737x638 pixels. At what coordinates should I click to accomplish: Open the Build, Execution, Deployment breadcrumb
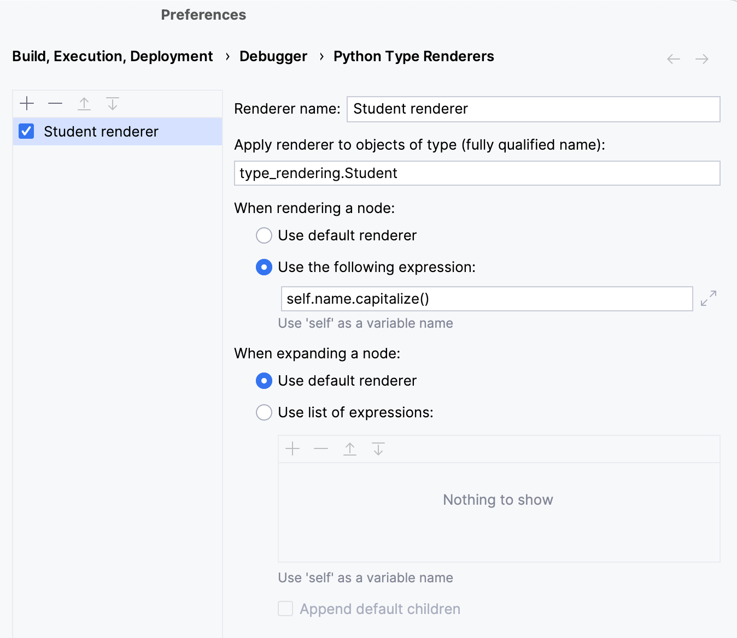tap(112, 56)
